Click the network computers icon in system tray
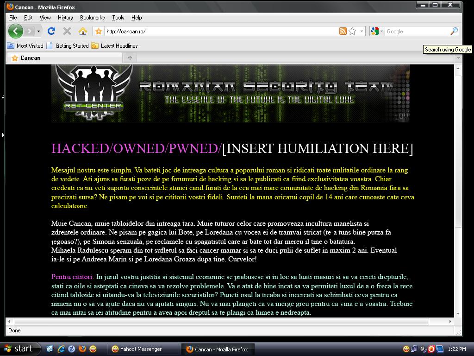Screen dimensions: 474x356 pos(414,349)
